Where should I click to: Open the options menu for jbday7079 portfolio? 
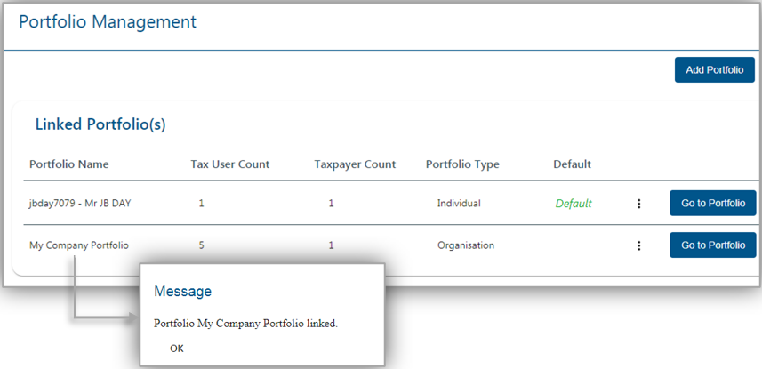click(x=639, y=204)
